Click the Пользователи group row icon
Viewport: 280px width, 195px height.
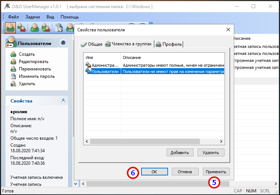88,71
